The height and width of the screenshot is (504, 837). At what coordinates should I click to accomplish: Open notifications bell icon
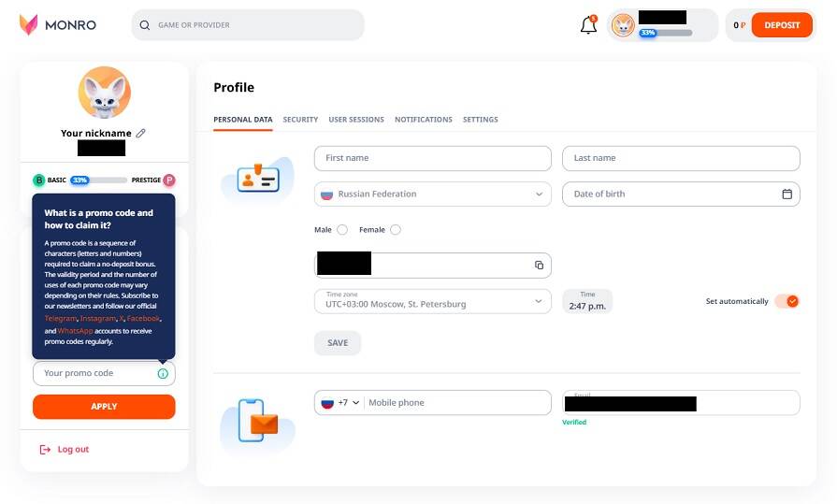(588, 24)
